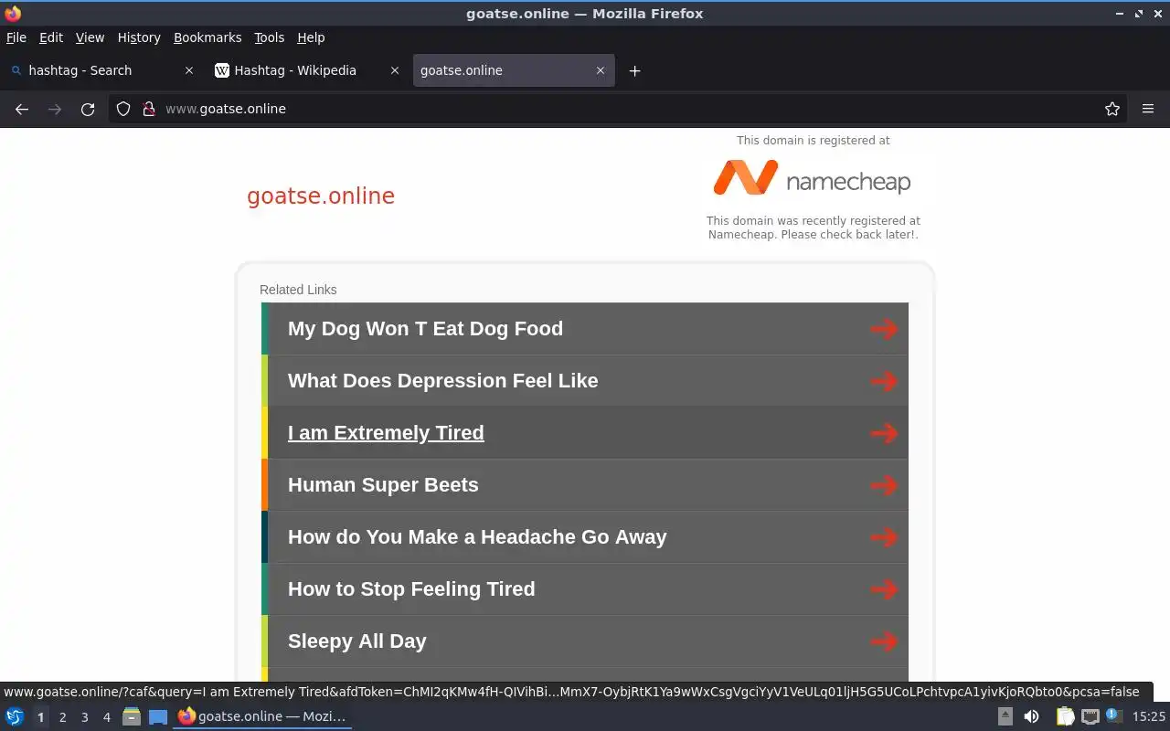Click red arrow beside How to Stop Feeling Tired
The width and height of the screenshot is (1170, 731).
(x=884, y=589)
